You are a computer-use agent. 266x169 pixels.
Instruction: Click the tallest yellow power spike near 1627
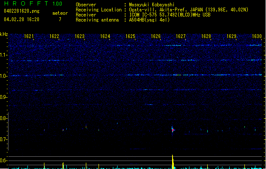pyautogui.click(x=173, y=162)
